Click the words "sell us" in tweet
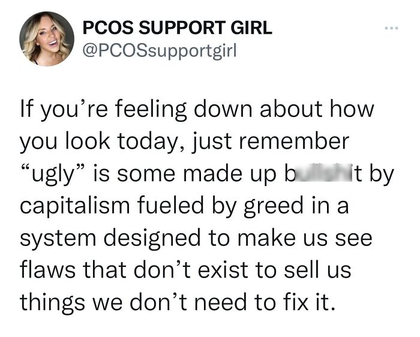 [317, 270]
